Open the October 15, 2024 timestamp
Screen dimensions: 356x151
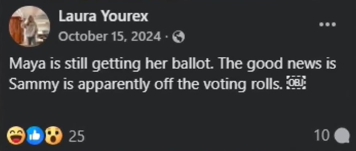click(109, 37)
